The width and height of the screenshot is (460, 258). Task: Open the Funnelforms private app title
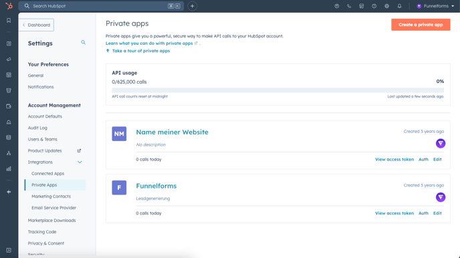(x=156, y=186)
